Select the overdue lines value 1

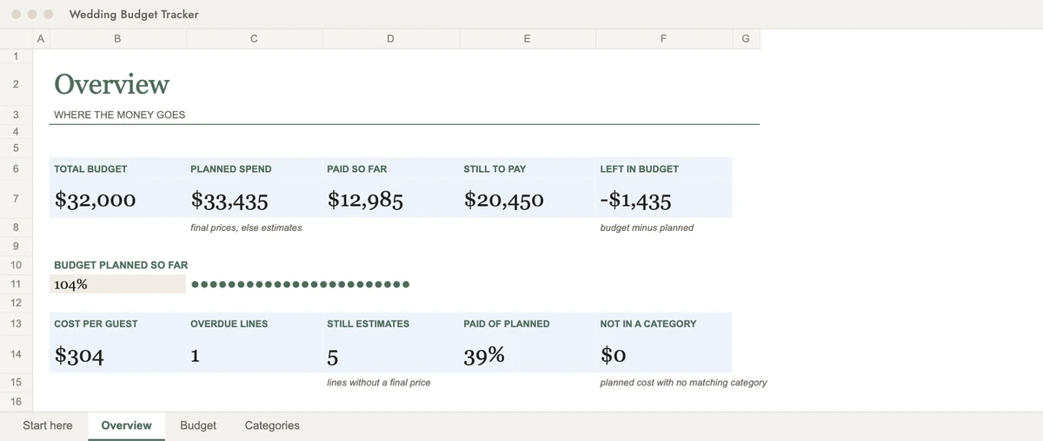click(196, 354)
